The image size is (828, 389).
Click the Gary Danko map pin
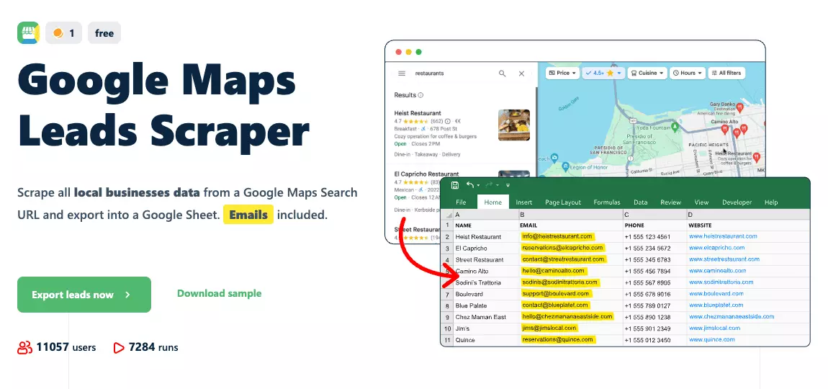[x=740, y=107]
